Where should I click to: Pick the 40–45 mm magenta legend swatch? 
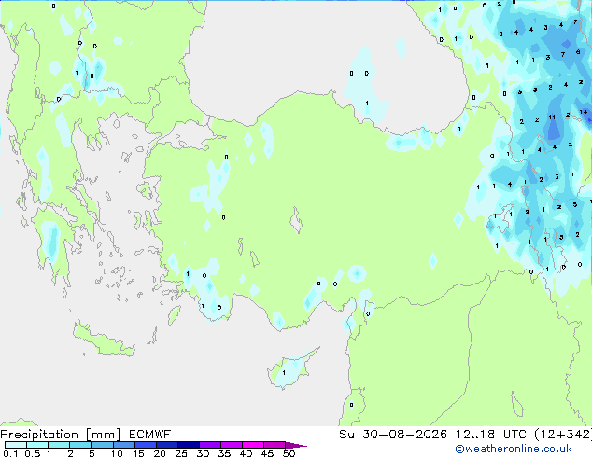tap(253, 445)
